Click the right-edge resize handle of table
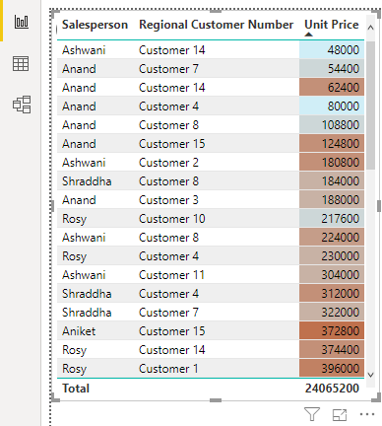 click(x=379, y=206)
